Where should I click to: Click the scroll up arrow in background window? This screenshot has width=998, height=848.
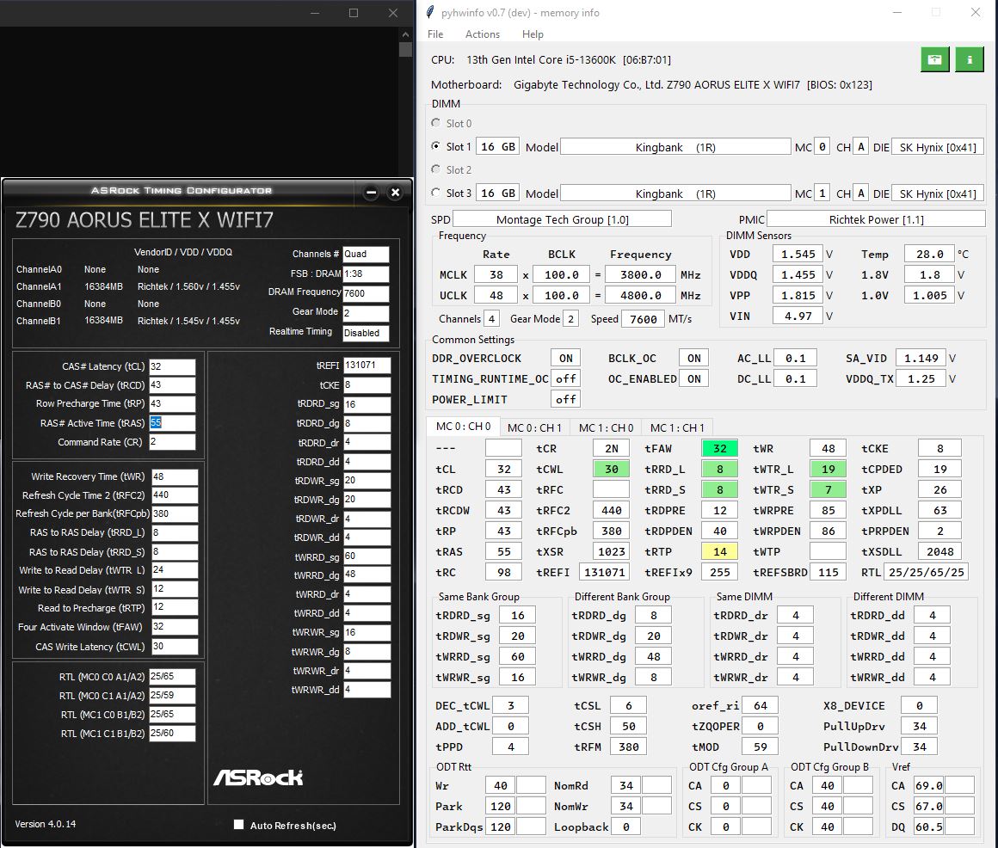(405, 34)
